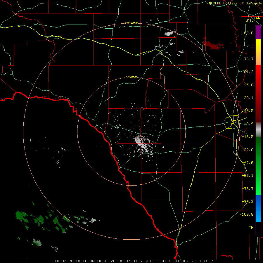263x263 pixels.
Task: Click the -94.2 value on velocity scale
Action: (248, 202)
